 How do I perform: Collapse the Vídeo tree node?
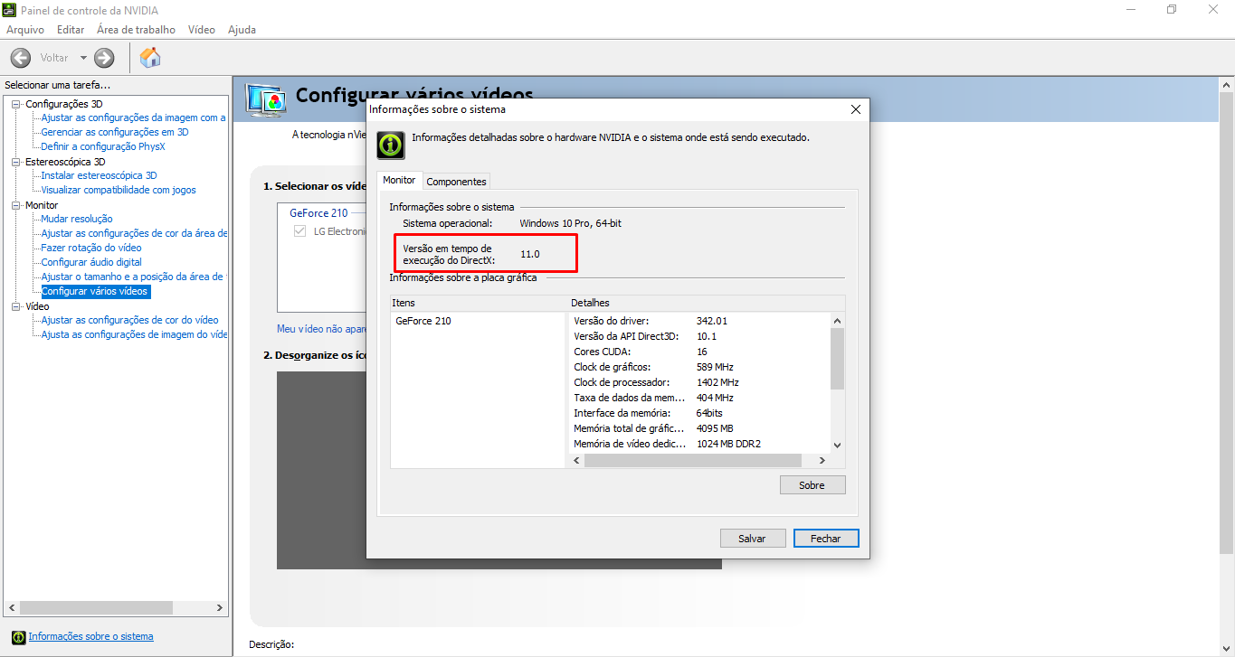pyautogui.click(x=15, y=306)
